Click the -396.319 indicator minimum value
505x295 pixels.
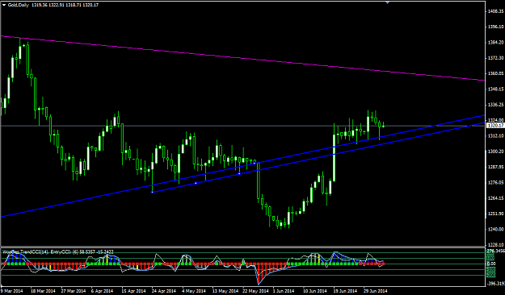pos(496,284)
